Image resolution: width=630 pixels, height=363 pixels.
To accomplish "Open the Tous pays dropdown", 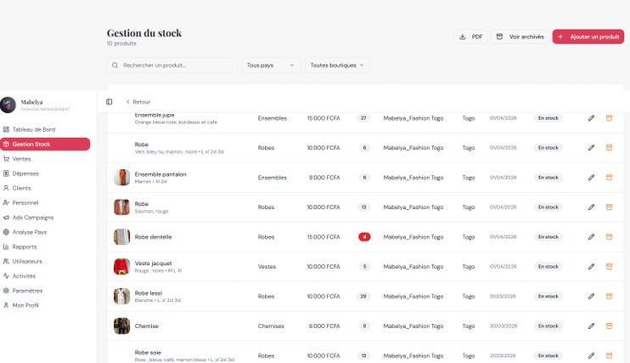I will click(271, 65).
